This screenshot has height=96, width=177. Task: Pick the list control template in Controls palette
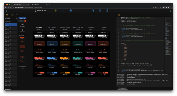pos(23,42)
